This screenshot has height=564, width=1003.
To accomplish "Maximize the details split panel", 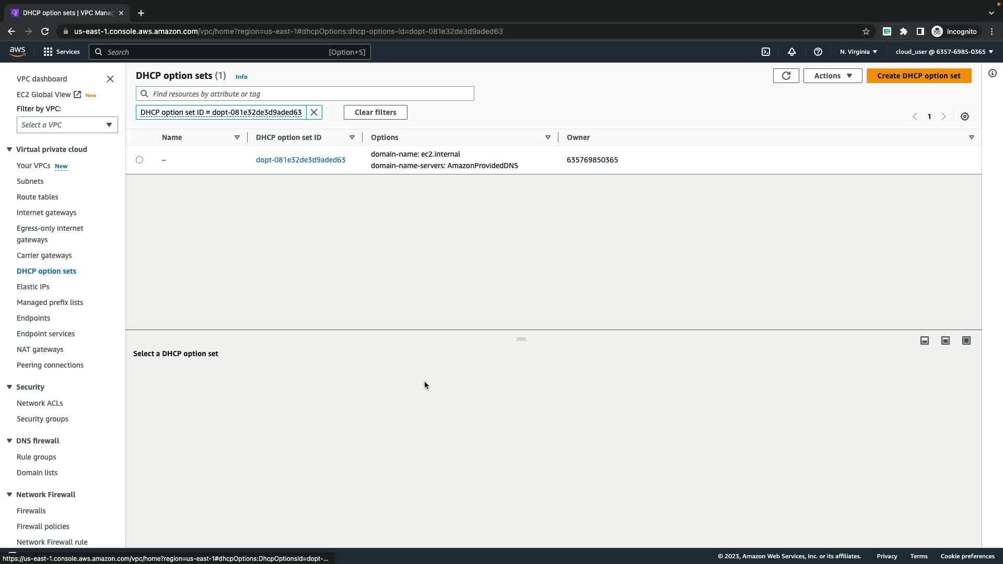I will pos(966,340).
